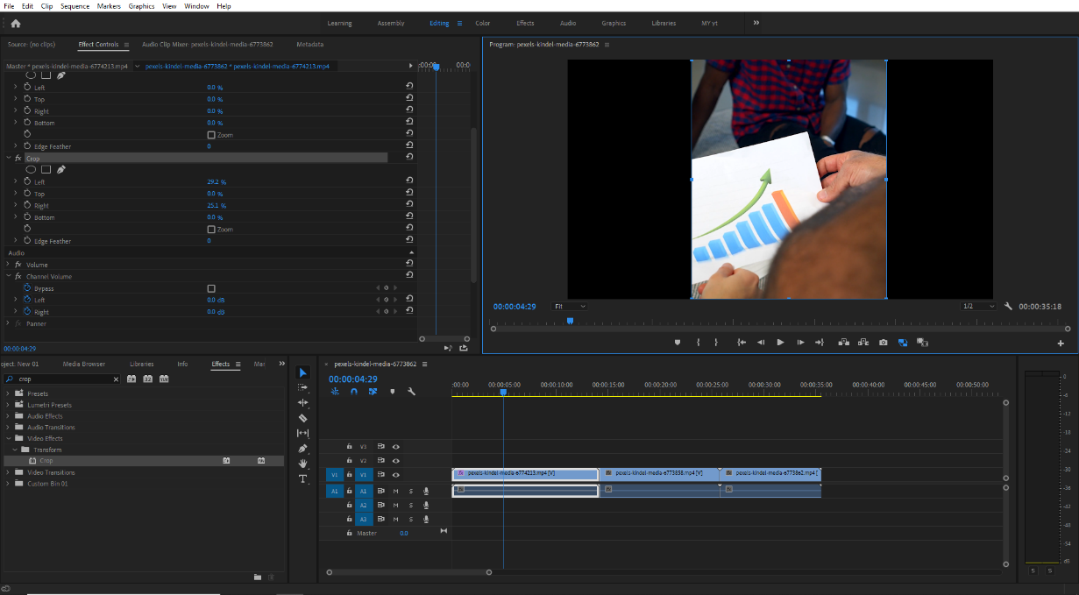
Task: Select the Razor tool in the toolbar
Action: (x=303, y=418)
